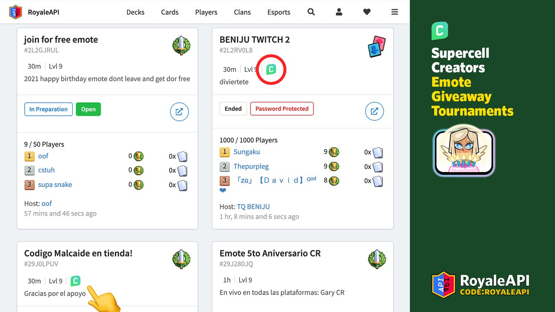Image resolution: width=555 pixels, height=312 pixels.
Task: Open the BENIJU TWITCH 2 tournament title
Action: click(255, 39)
